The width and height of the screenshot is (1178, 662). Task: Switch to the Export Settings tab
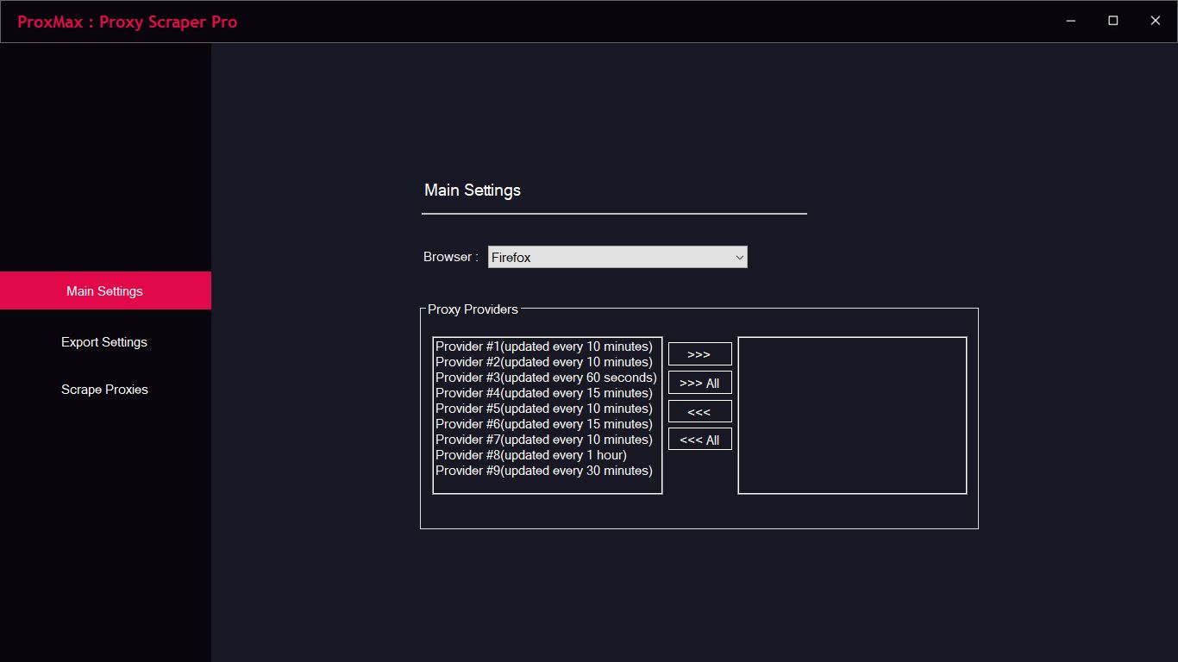coord(104,342)
